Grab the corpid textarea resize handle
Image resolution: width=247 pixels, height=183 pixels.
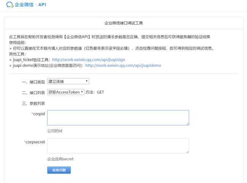pyautogui.click(x=187, y=124)
